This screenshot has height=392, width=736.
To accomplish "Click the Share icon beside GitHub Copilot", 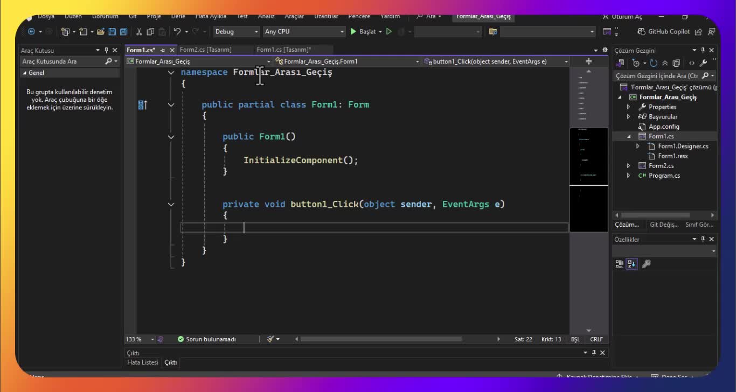I will coord(699,32).
